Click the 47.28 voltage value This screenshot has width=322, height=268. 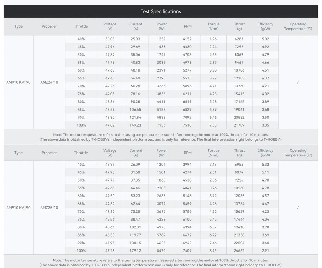(x=110, y=251)
